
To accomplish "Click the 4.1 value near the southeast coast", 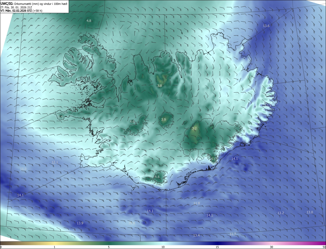I will click(213, 159).
